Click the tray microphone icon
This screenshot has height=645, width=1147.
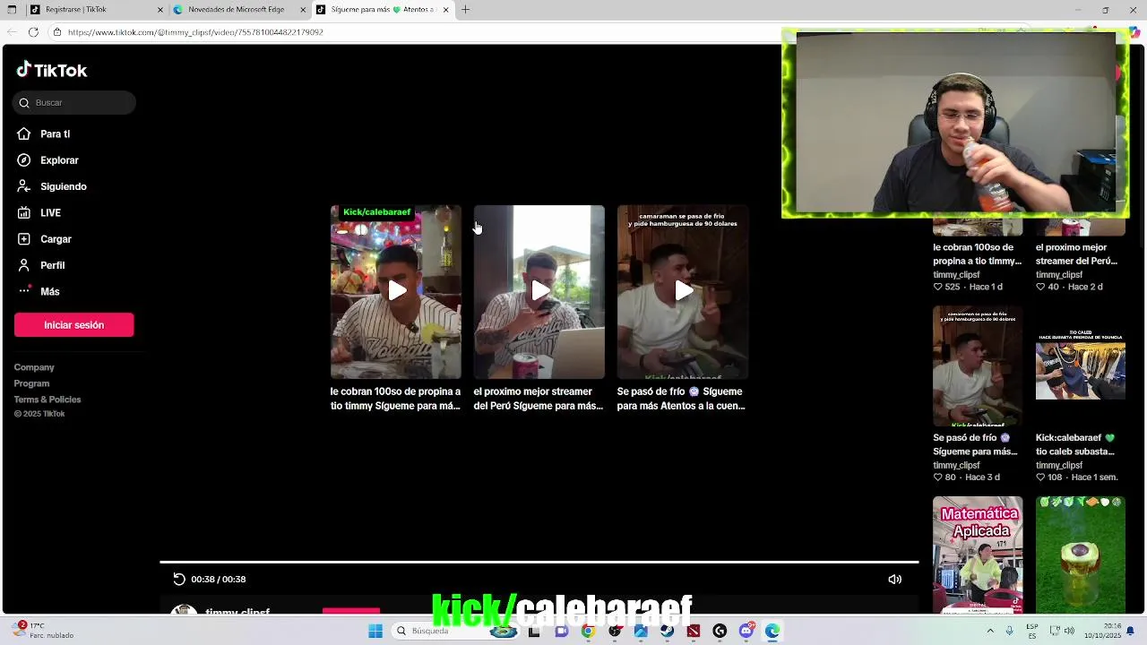1010,631
